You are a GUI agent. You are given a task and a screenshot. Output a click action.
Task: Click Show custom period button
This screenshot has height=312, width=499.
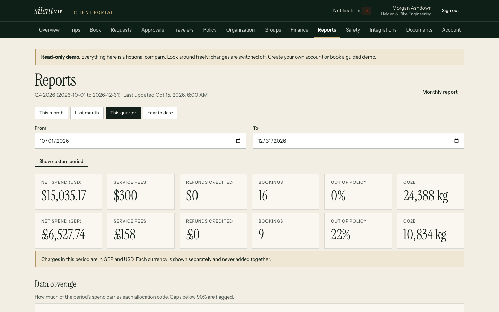(x=61, y=161)
